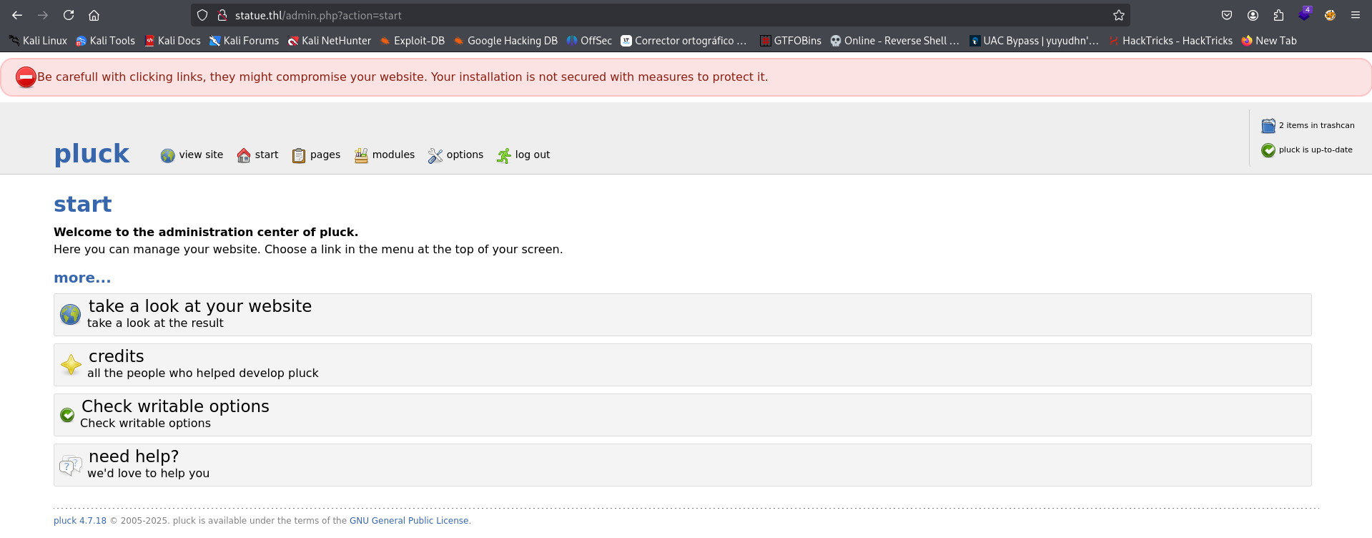Open the Kali Linux bookmark
The width and height of the screenshot is (1372, 538).
(38, 41)
